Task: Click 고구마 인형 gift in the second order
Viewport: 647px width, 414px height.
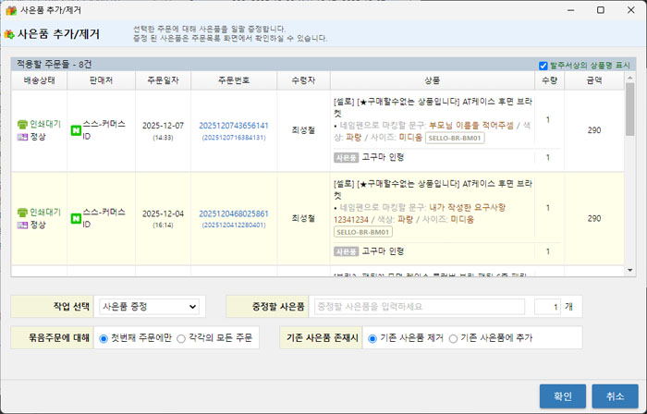Action: coord(383,251)
